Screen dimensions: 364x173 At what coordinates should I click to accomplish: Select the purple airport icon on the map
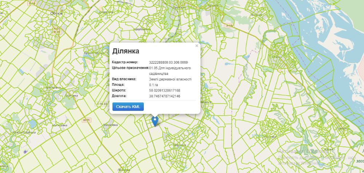25,152
